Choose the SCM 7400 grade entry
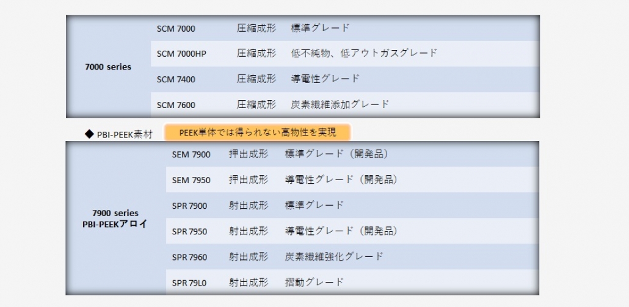 click(x=176, y=79)
